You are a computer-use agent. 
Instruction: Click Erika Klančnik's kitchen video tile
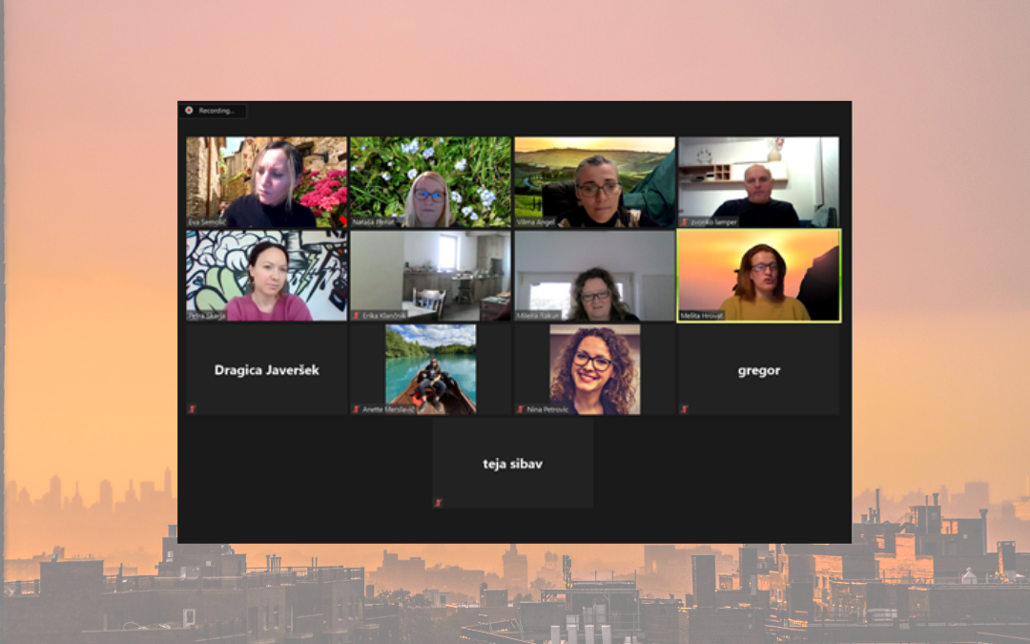430,275
